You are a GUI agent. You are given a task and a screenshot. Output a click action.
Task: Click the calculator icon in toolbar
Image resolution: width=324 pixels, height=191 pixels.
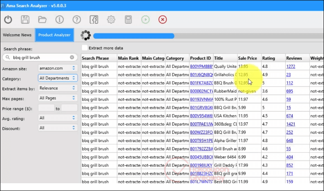click(x=128, y=20)
